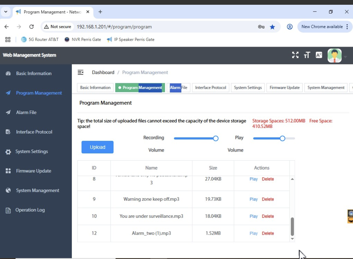Play Warning zone keep off.mp3
The height and width of the screenshot is (259, 353).
coord(254,199)
